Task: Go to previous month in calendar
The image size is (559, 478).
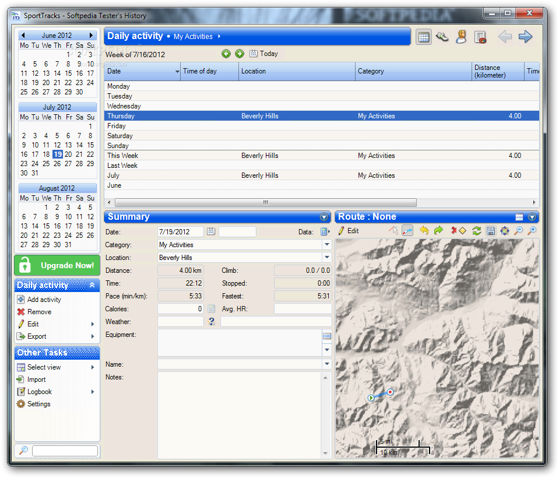Action: tap(23, 36)
